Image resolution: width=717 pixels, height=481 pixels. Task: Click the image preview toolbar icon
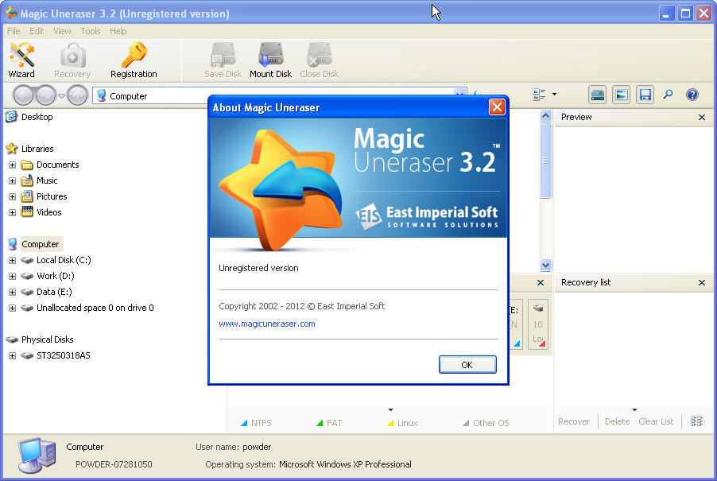tap(621, 95)
